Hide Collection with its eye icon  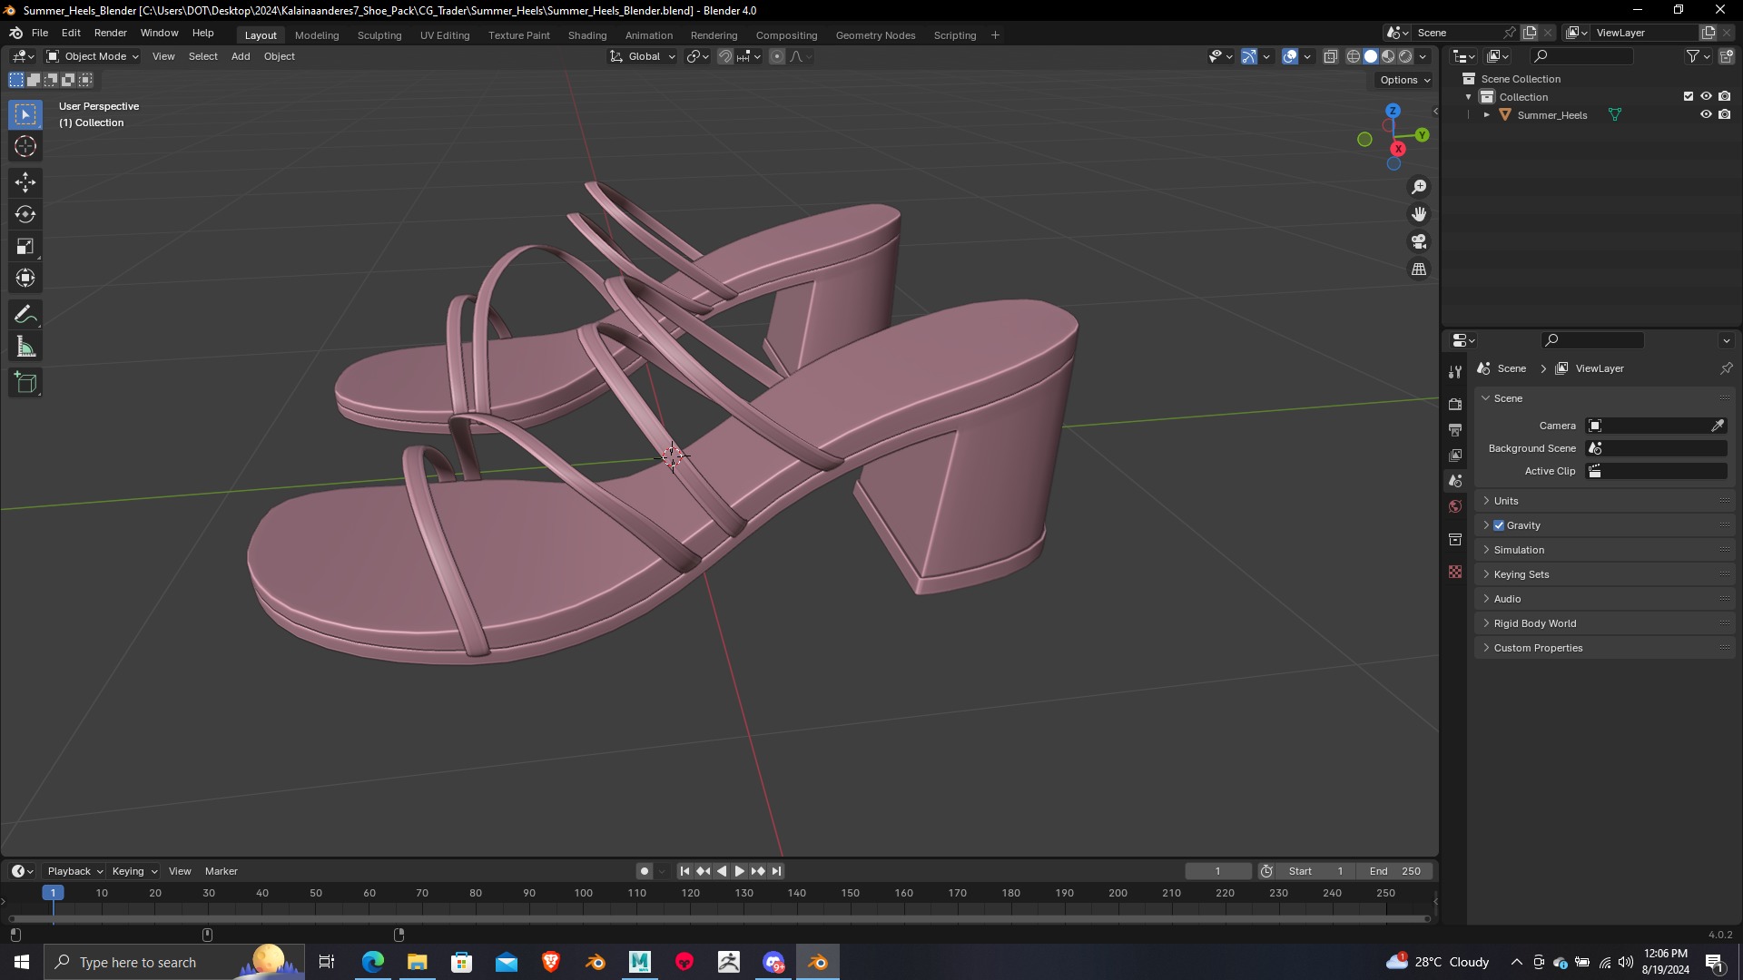click(1706, 96)
